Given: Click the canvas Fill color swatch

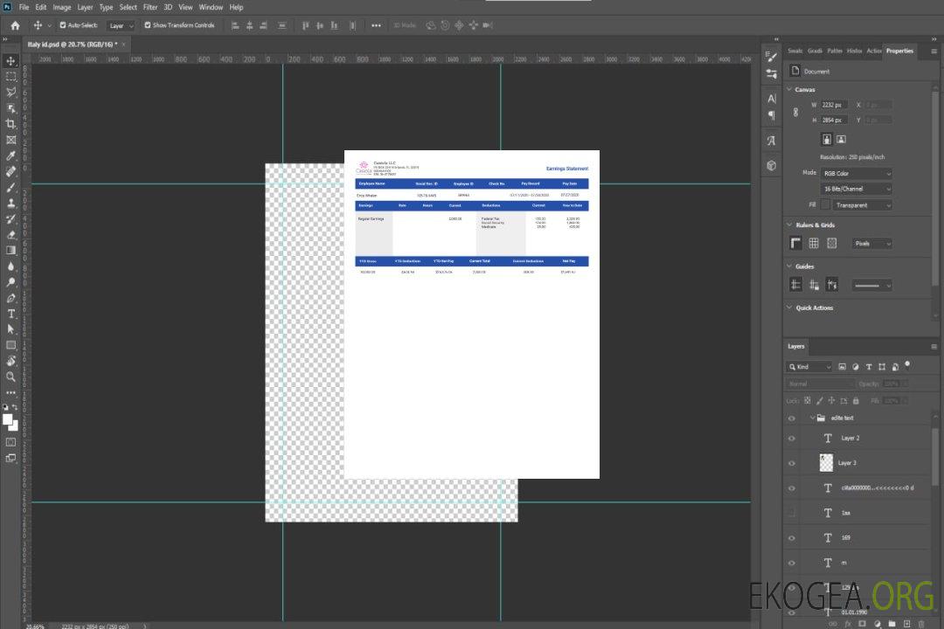Looking at the screenshot, I should click(x=825, y=204).
